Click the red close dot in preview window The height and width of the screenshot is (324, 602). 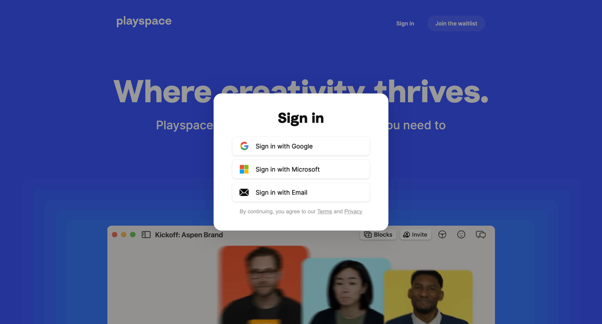(115, 234)
